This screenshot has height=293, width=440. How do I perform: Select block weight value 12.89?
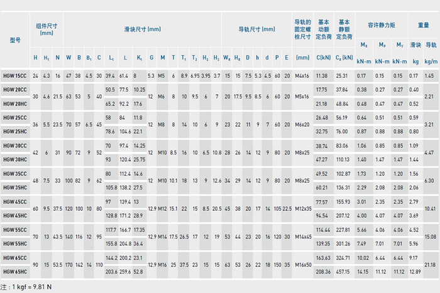point(415,272)
